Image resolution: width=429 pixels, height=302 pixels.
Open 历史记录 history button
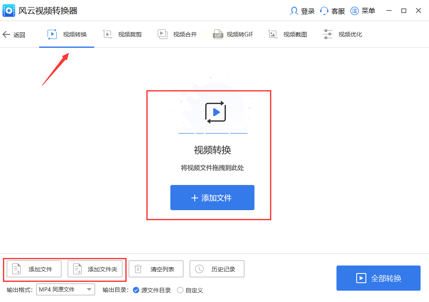pyautogui.click(x=217, y=269)
